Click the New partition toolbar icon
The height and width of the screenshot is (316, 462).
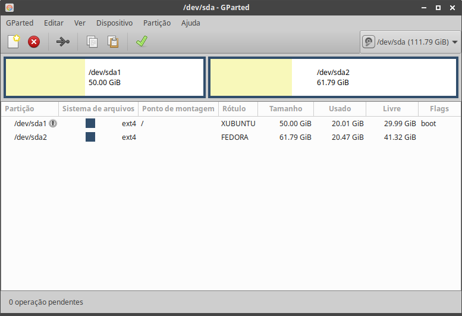14,42
